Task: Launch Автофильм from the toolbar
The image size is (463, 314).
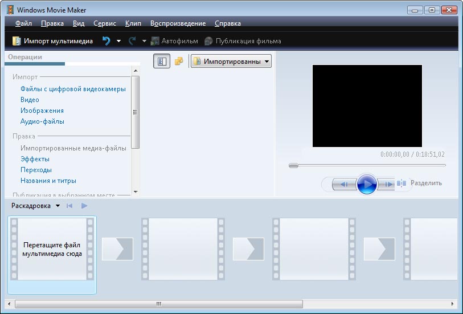Action: [x=174, y=41]
